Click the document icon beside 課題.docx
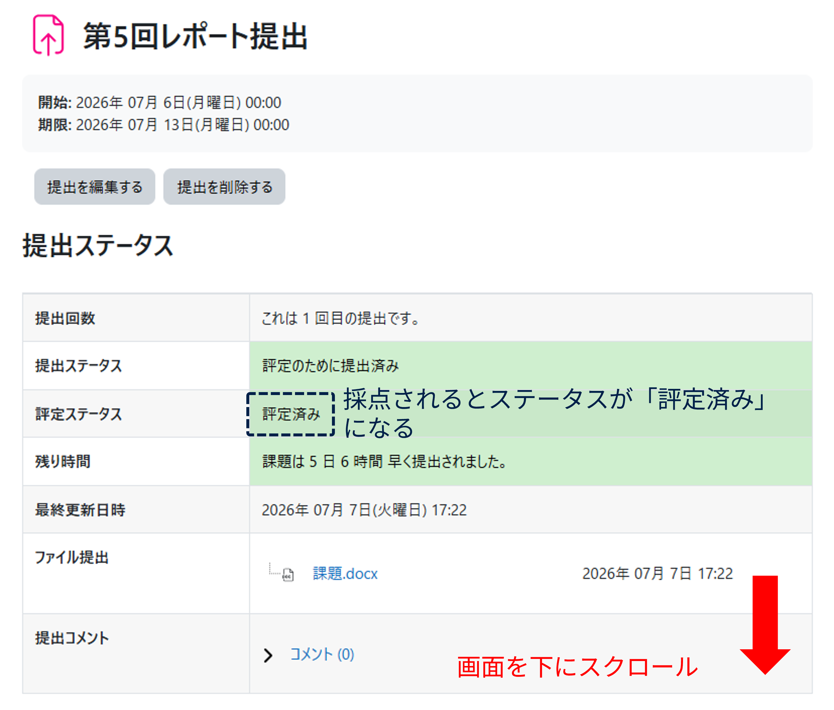 tap(288, 575)
